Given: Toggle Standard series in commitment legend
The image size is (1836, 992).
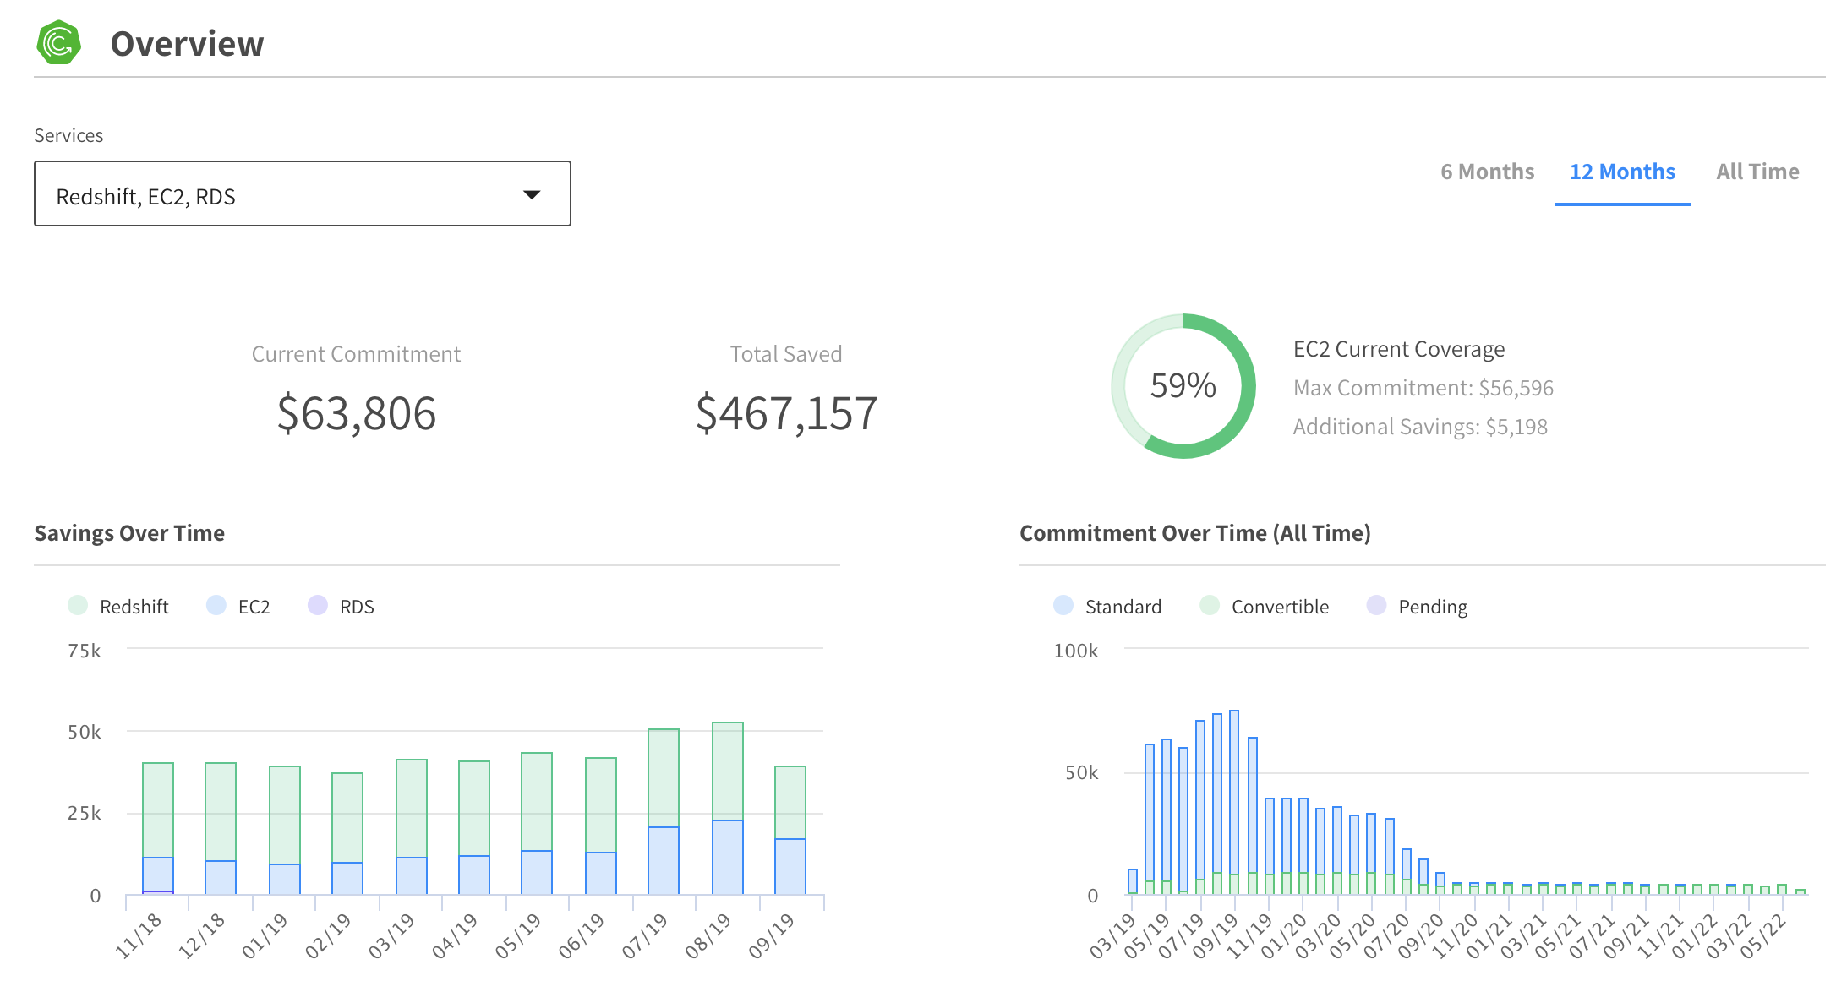Looking at the screenshot, I should (x=1123, y=607).
